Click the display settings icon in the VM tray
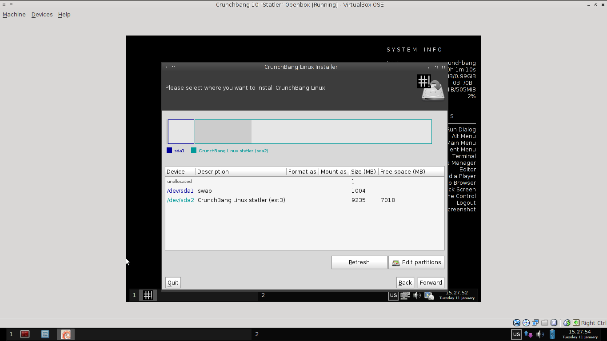Viewport: 607px width, 341px height. tap(405, 295)
